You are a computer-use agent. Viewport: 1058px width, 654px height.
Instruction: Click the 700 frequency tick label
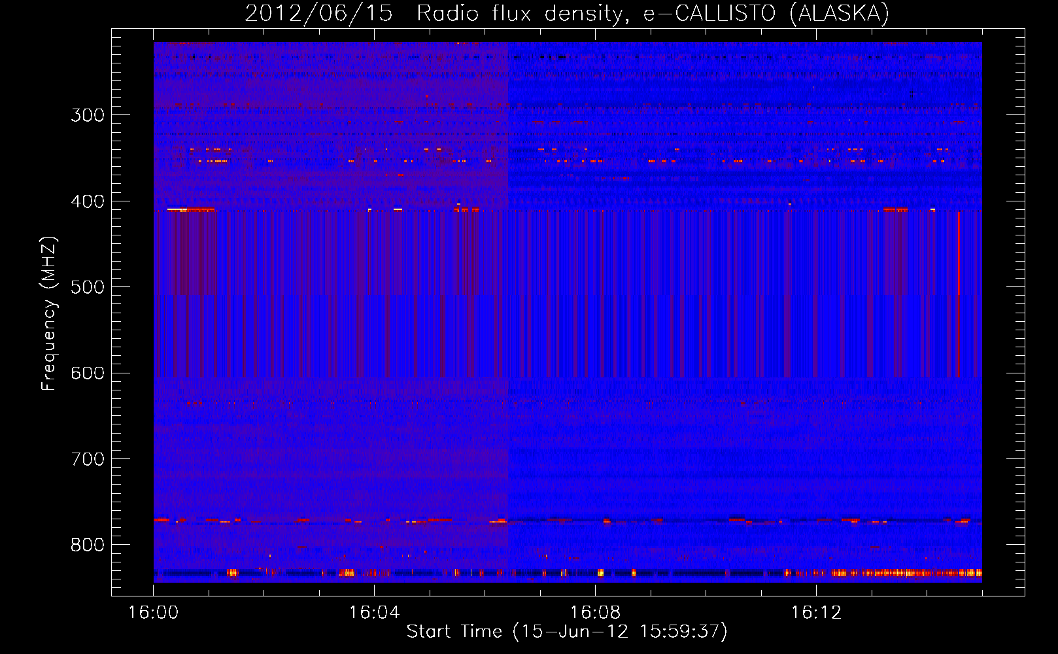click(88, 459)
